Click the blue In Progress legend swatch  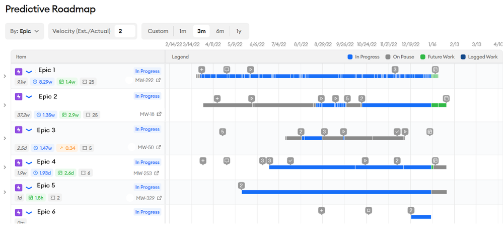[x=350, y=57]
